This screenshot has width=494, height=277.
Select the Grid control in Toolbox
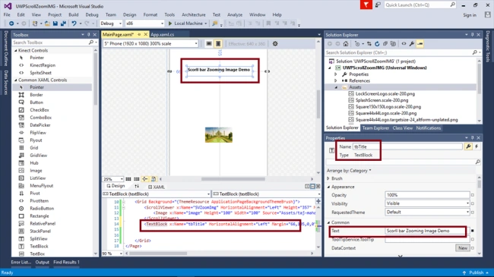point(34,148)
